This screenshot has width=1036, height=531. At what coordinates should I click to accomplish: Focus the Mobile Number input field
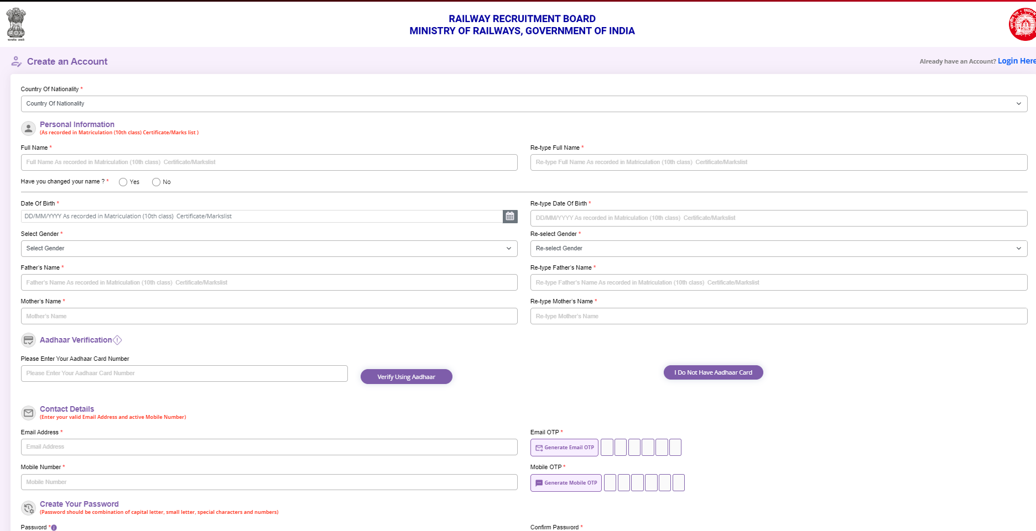pos(269,482)
